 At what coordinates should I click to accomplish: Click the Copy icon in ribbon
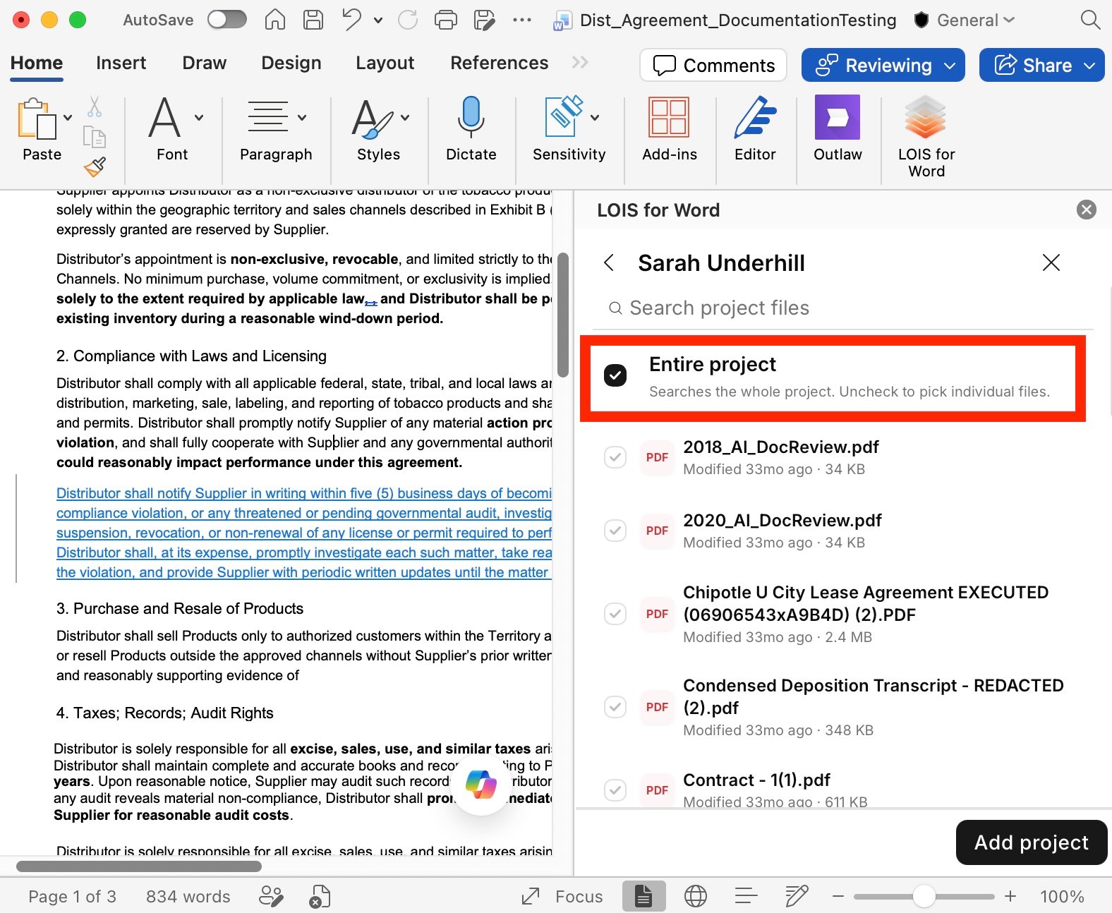[x=95, y=137]
